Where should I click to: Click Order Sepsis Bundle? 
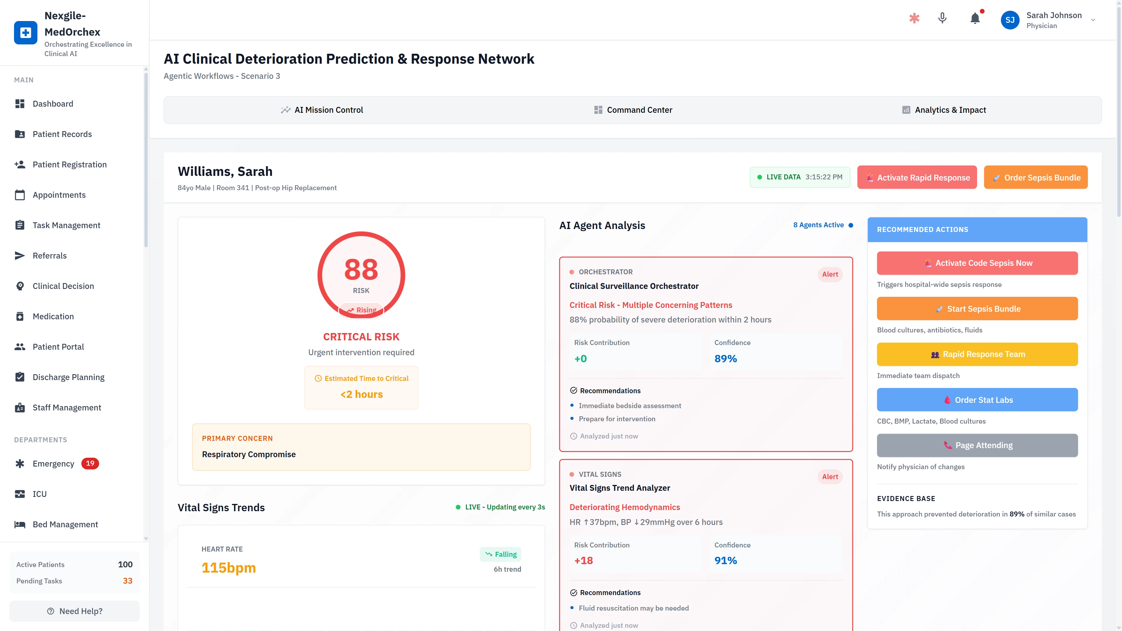(x=1036, y=177)
